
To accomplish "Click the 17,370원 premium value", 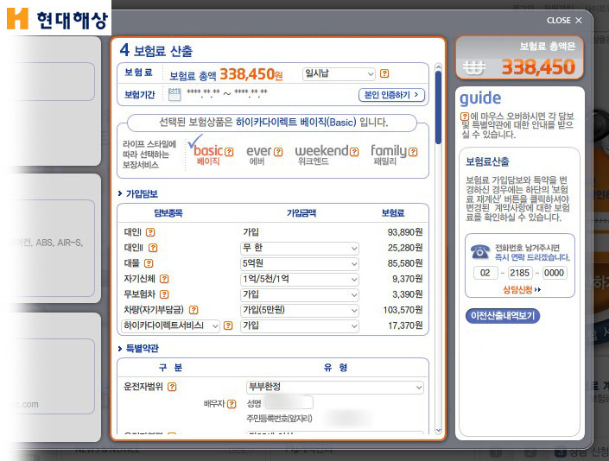I will (405, 325).
